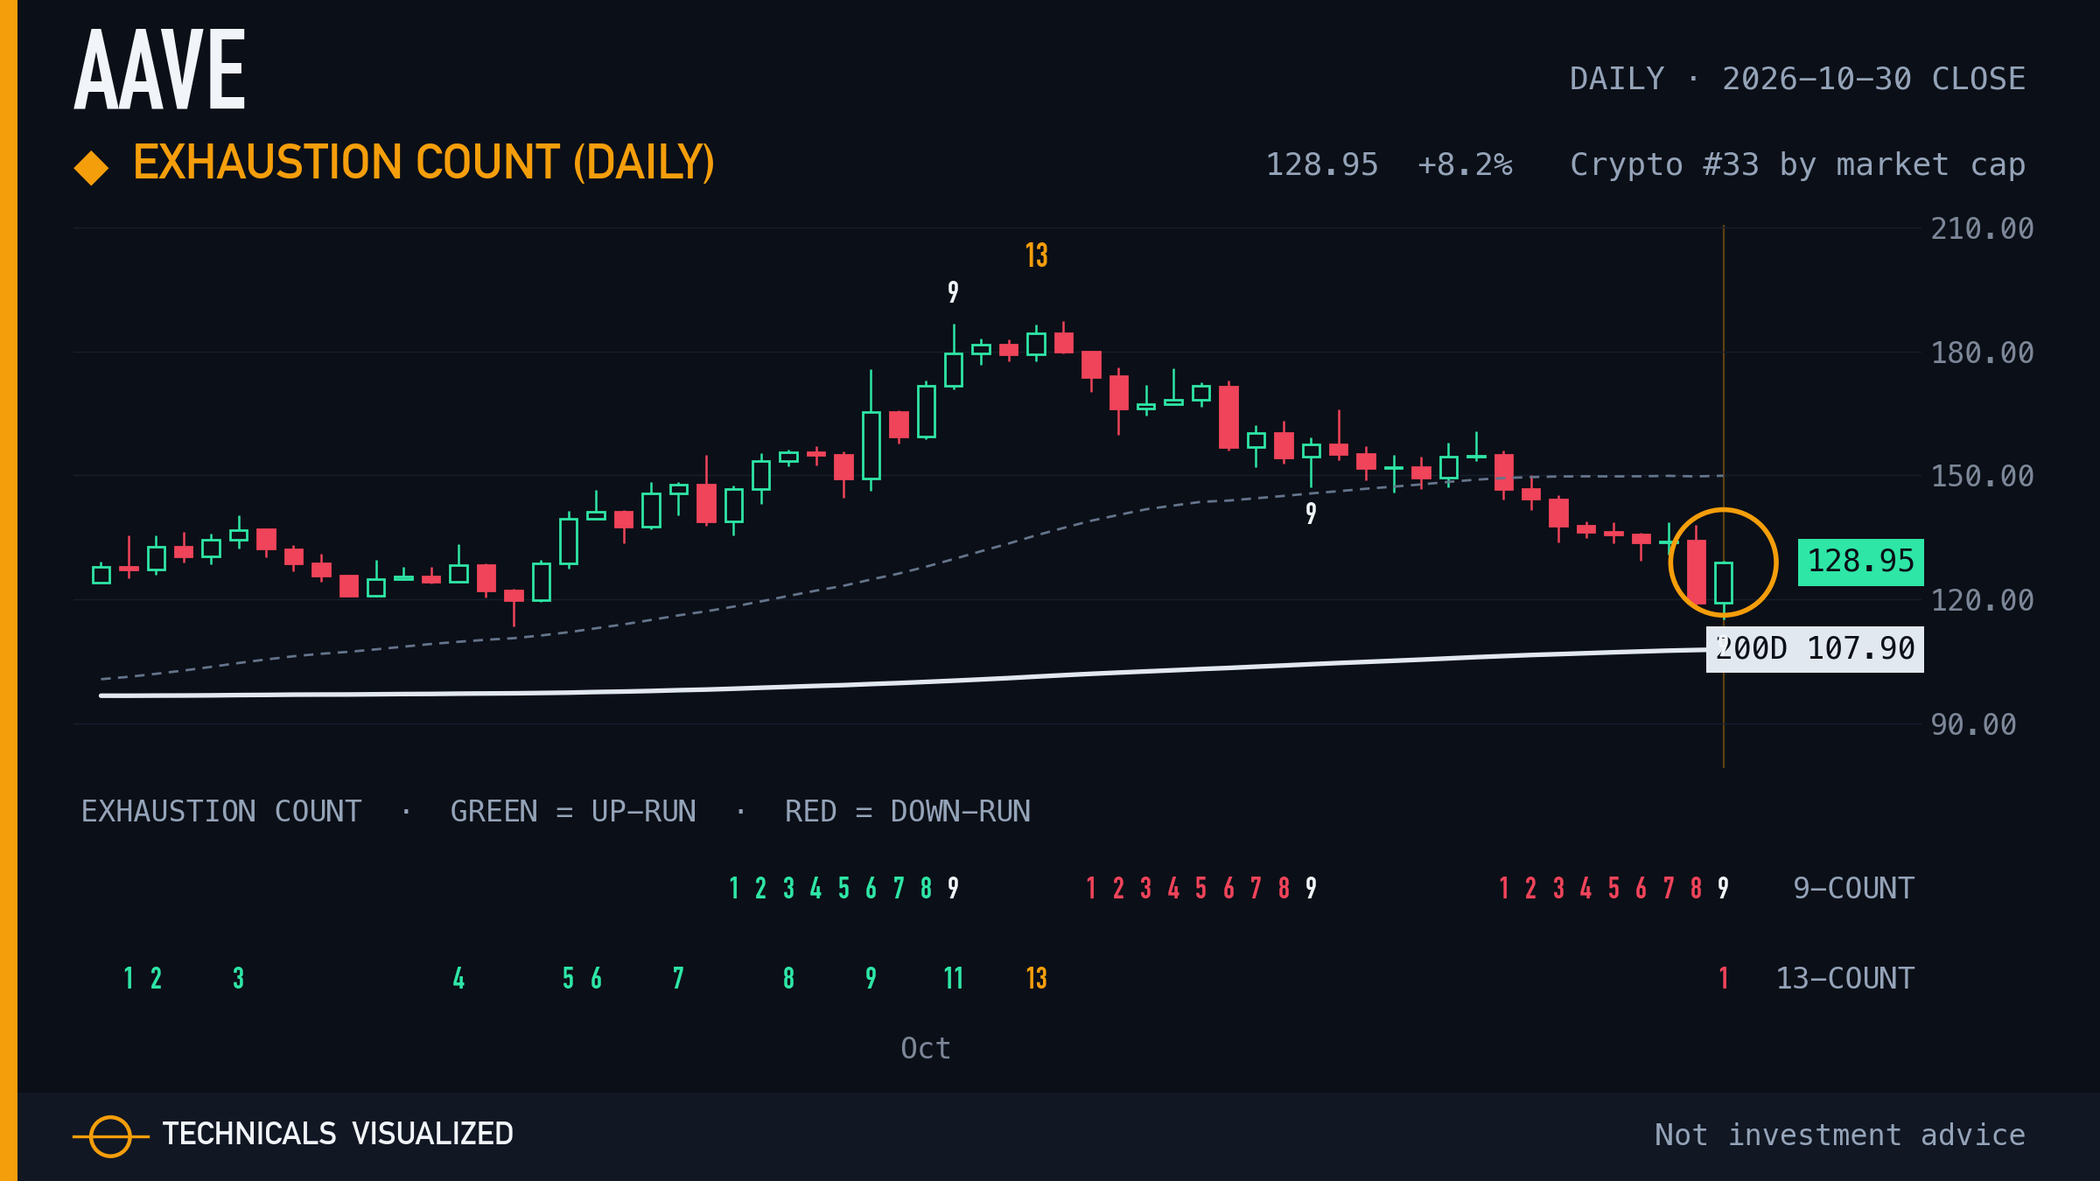
Task: Click the TECHNICALS VISUALIZED footer text
Action: click(x=338, y=1135)
